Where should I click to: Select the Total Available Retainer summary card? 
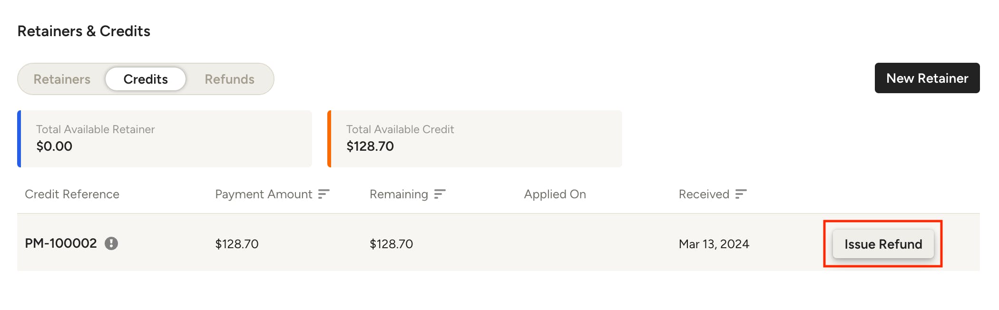(165, 139)
